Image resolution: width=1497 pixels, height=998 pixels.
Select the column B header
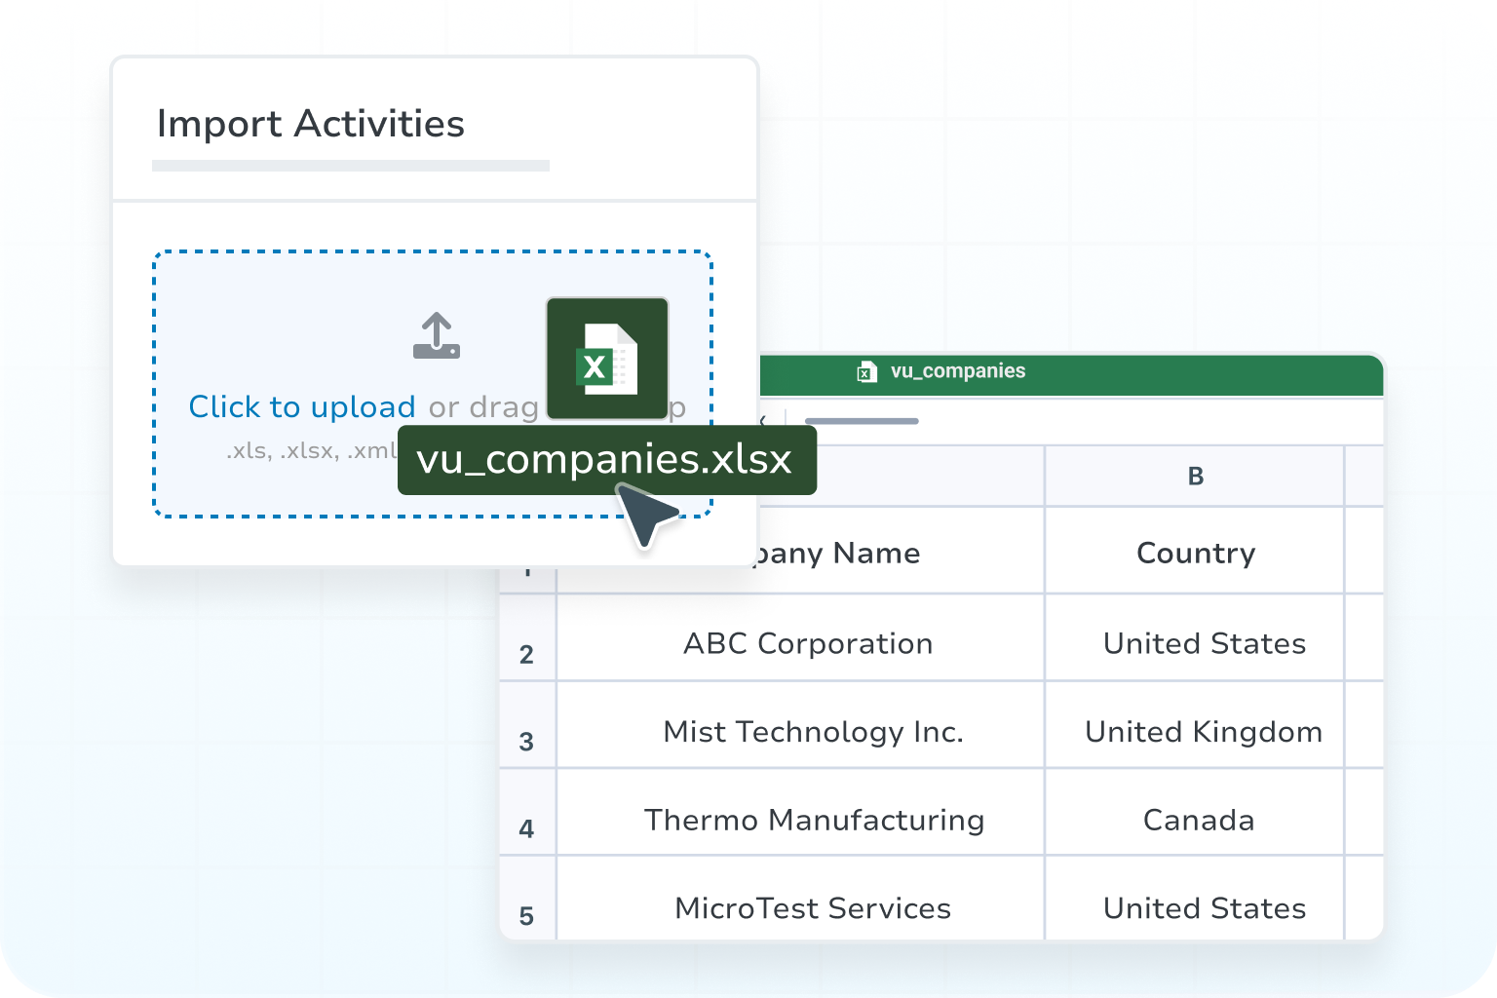tap(1195, 477)
